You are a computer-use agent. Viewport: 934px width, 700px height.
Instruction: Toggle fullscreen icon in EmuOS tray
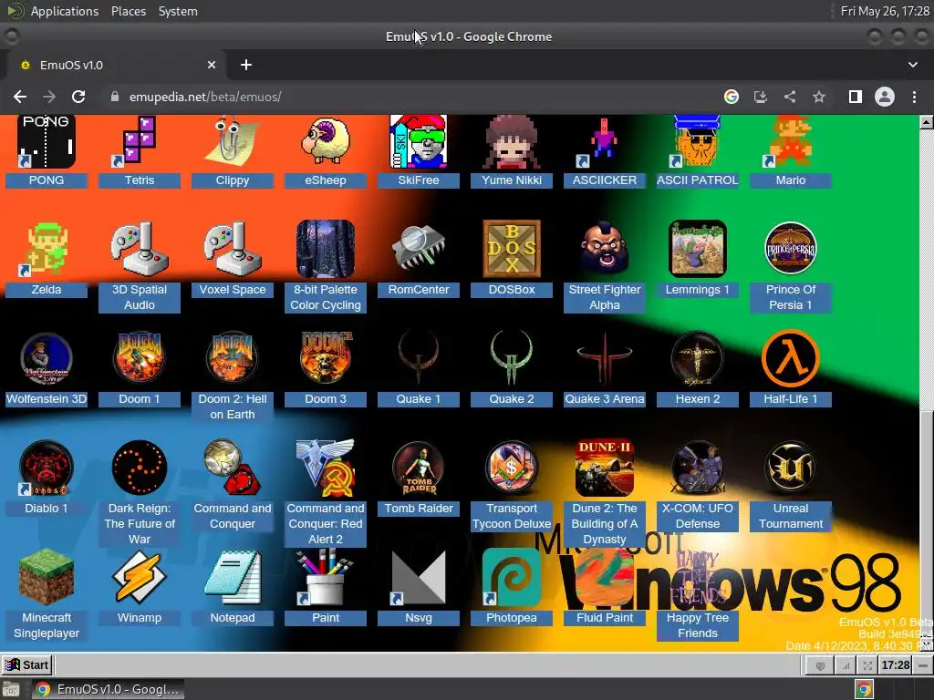(867, 665)
